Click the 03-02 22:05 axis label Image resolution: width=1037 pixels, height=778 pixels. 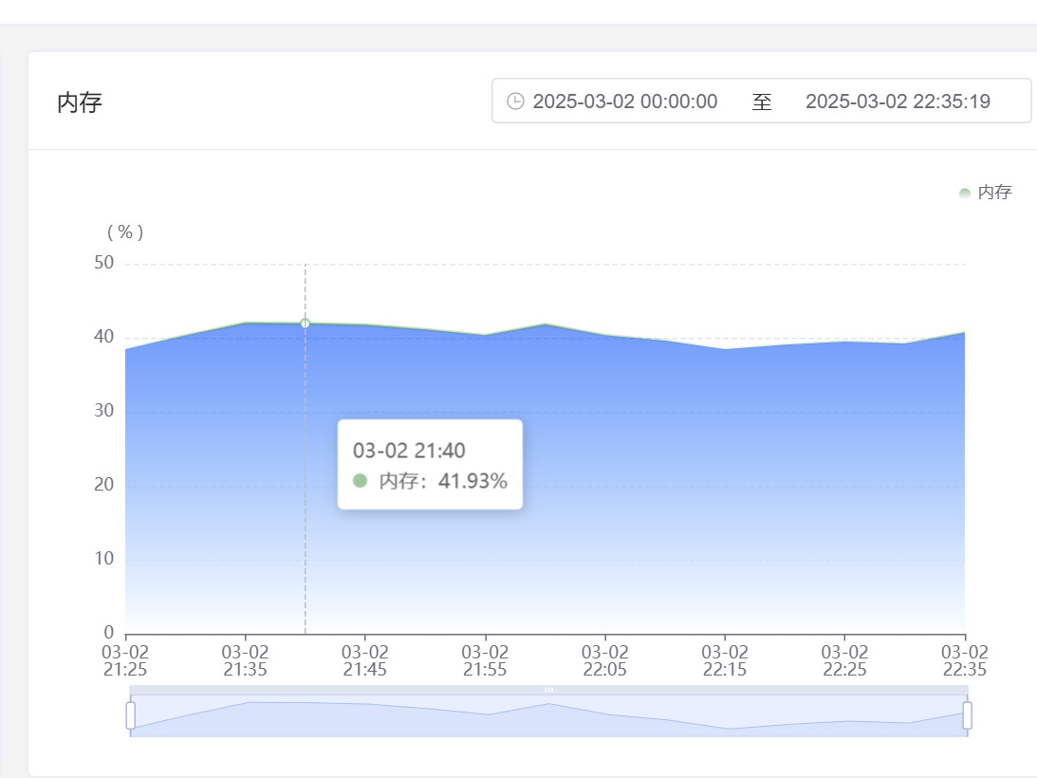(x=605, y=660)
